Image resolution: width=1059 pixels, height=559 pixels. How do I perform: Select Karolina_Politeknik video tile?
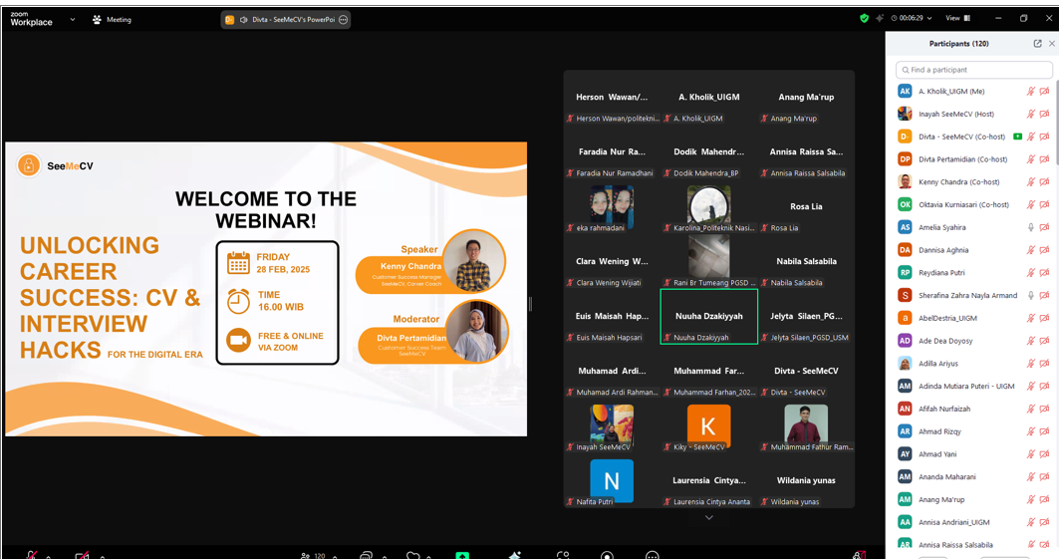pyautogui.click(x=709, y=207)
